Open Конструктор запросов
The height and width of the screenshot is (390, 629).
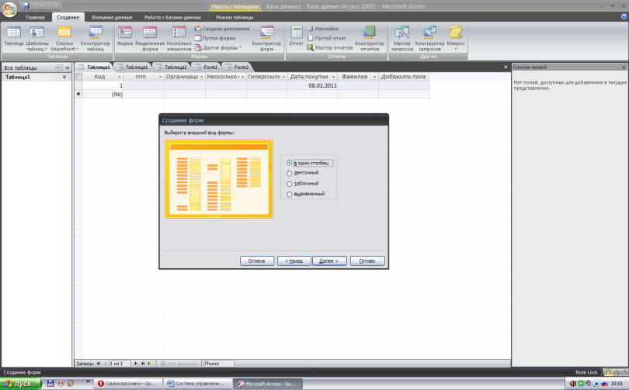(x=429, y=38)
